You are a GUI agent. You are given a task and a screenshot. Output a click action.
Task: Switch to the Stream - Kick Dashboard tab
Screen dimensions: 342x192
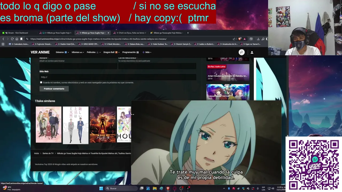point(18,33)
